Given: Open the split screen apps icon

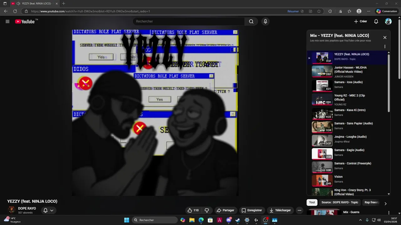Looking at the screenshot, I should 310,11.
